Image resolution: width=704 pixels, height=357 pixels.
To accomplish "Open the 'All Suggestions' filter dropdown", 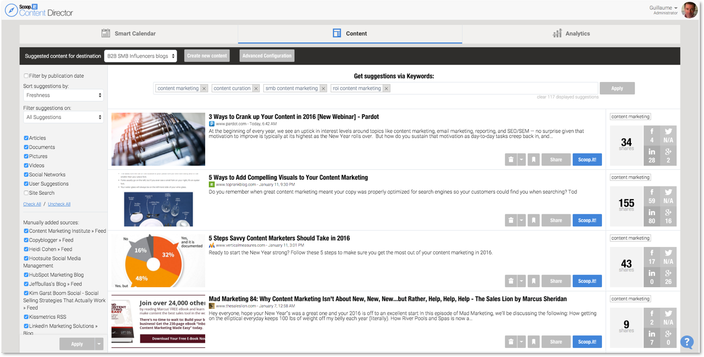I will [x=63, y=117].
